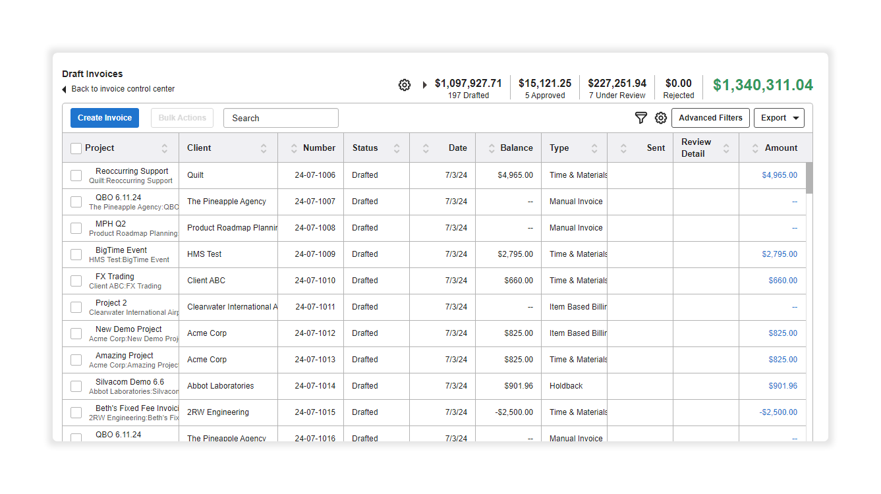Open the $4,965.00 amount link
Screen dimensions: 881x494
pyautogui.click(x=780, y=175)
